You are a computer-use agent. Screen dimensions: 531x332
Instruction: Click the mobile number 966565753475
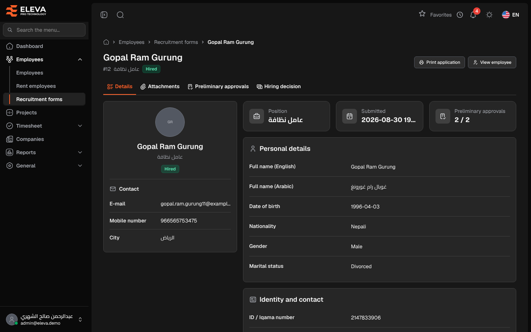point(179,221)
